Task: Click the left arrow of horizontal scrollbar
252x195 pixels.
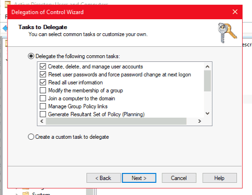Action: (x=42, y=121)
